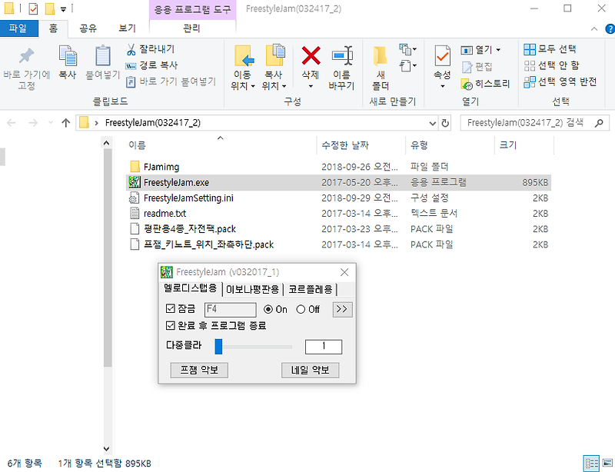615x472 pixels.
Task: Open the Properties (속성) dropdown arrow
Action: click(443, 86)
